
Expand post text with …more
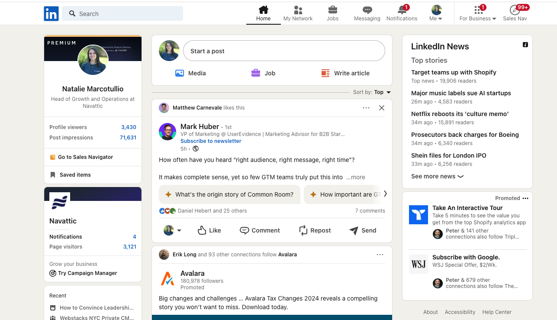click(x=355, y=177)
